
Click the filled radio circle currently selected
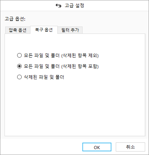tap(19, 66)
